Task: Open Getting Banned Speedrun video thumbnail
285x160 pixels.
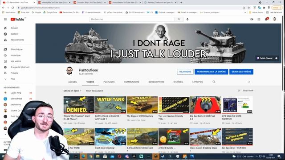Action: [237, 136]
